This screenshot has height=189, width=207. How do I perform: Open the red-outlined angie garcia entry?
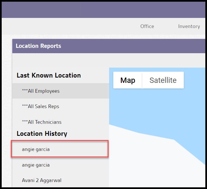[36, 149]
